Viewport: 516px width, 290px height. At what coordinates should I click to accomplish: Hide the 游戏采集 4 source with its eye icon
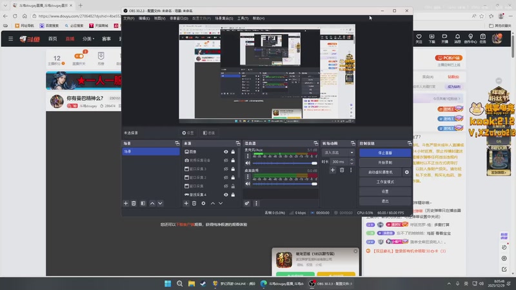click(x=226, y=195)
